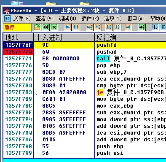This screenshot has width=166, height=162.
Task: Click hex bytes 8BC5
Action: [49, 106]
